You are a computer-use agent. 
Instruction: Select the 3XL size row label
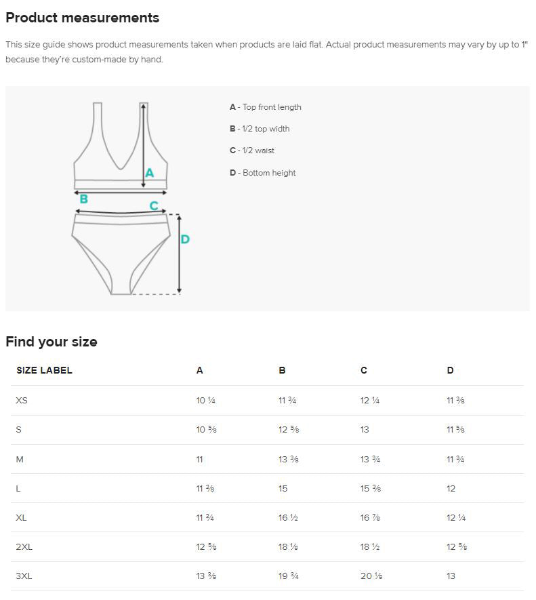coord(24,576)
